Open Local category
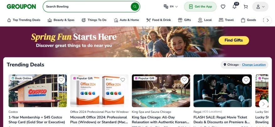 [205, 20]
